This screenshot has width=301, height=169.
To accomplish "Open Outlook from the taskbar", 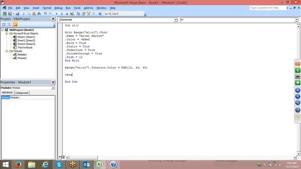I will pyautogui.click(x=86, y=165).
